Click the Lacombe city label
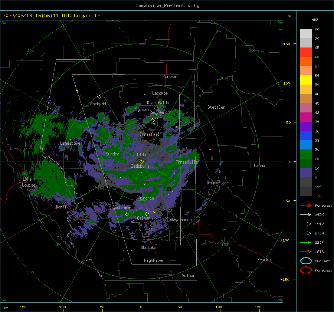Viewport: 334px width, 312px height. tap(160, 93)
